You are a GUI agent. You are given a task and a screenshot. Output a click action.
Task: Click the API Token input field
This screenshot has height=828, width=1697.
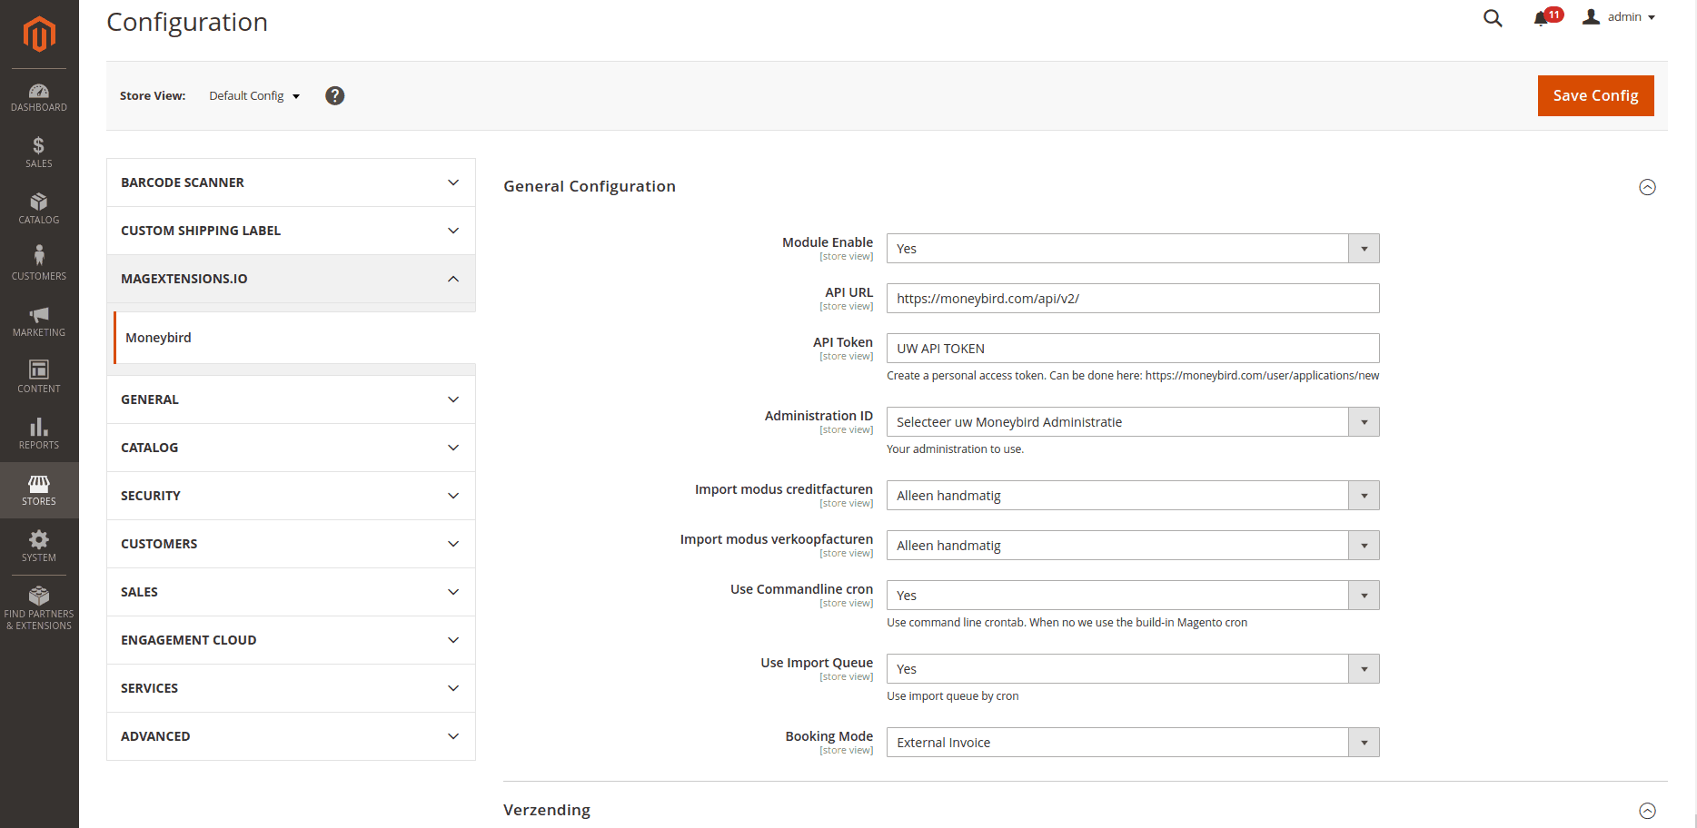[x=1133, y=349]
